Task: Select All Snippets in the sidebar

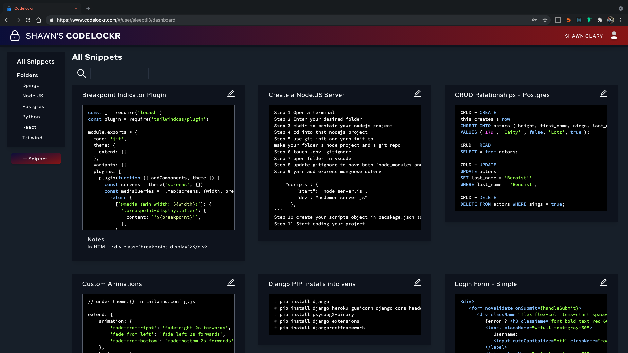Action: pyautogui.click(x=36, y=62)
